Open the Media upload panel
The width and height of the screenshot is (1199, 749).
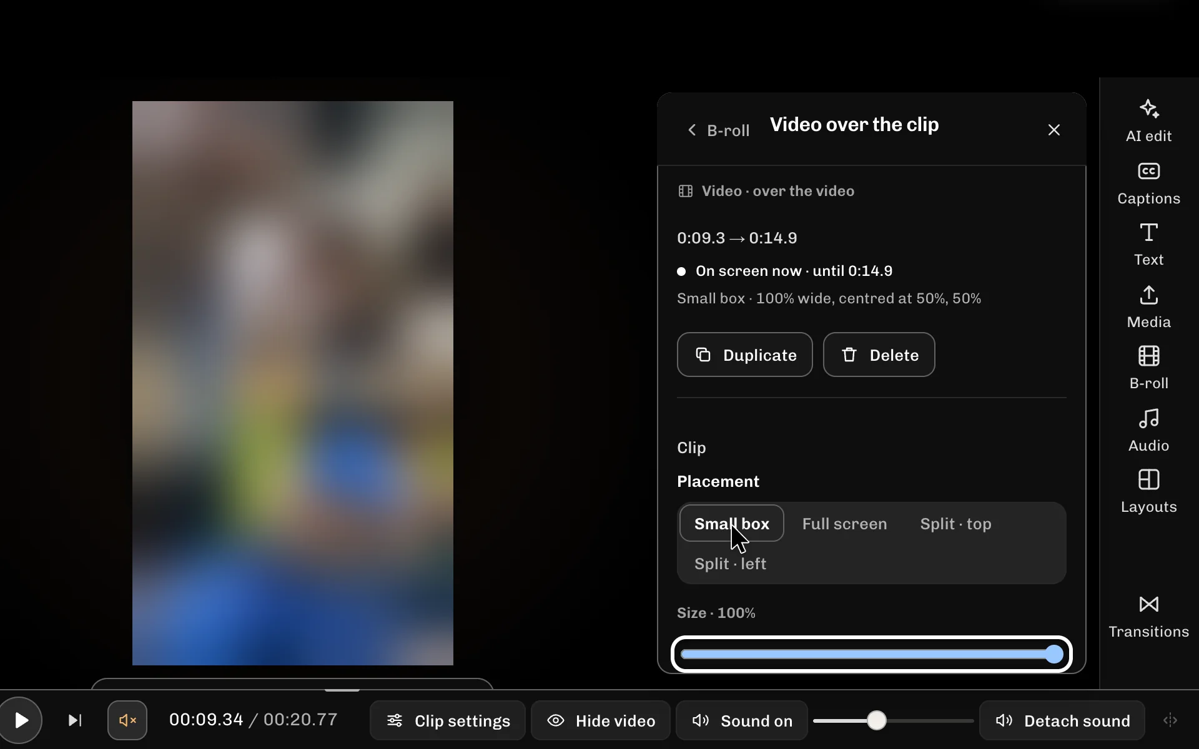point(1148,308)
